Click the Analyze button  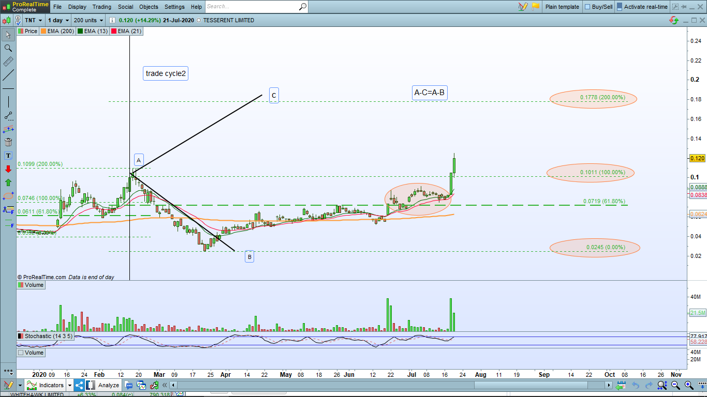point(103,385)
